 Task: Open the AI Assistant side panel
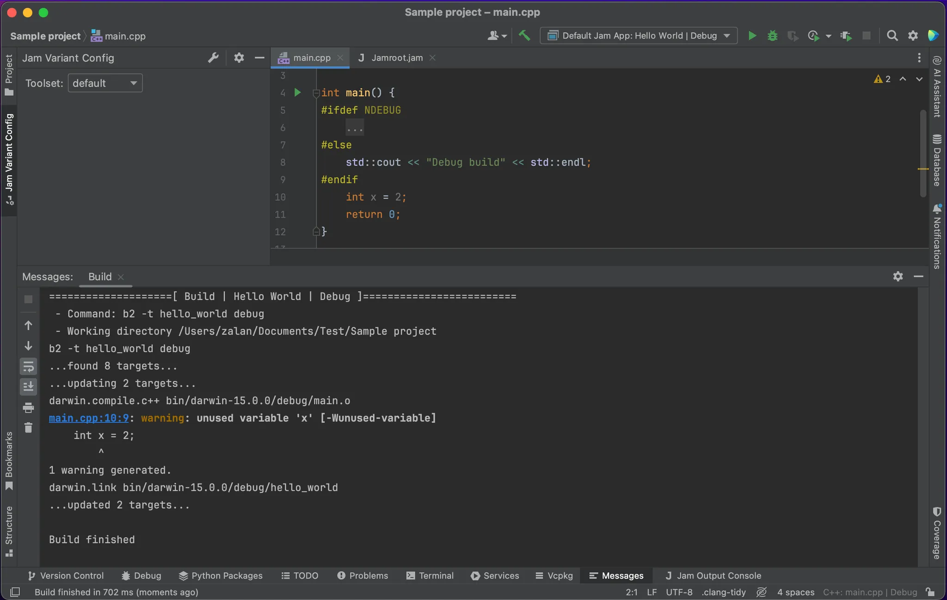coord(937,86)
